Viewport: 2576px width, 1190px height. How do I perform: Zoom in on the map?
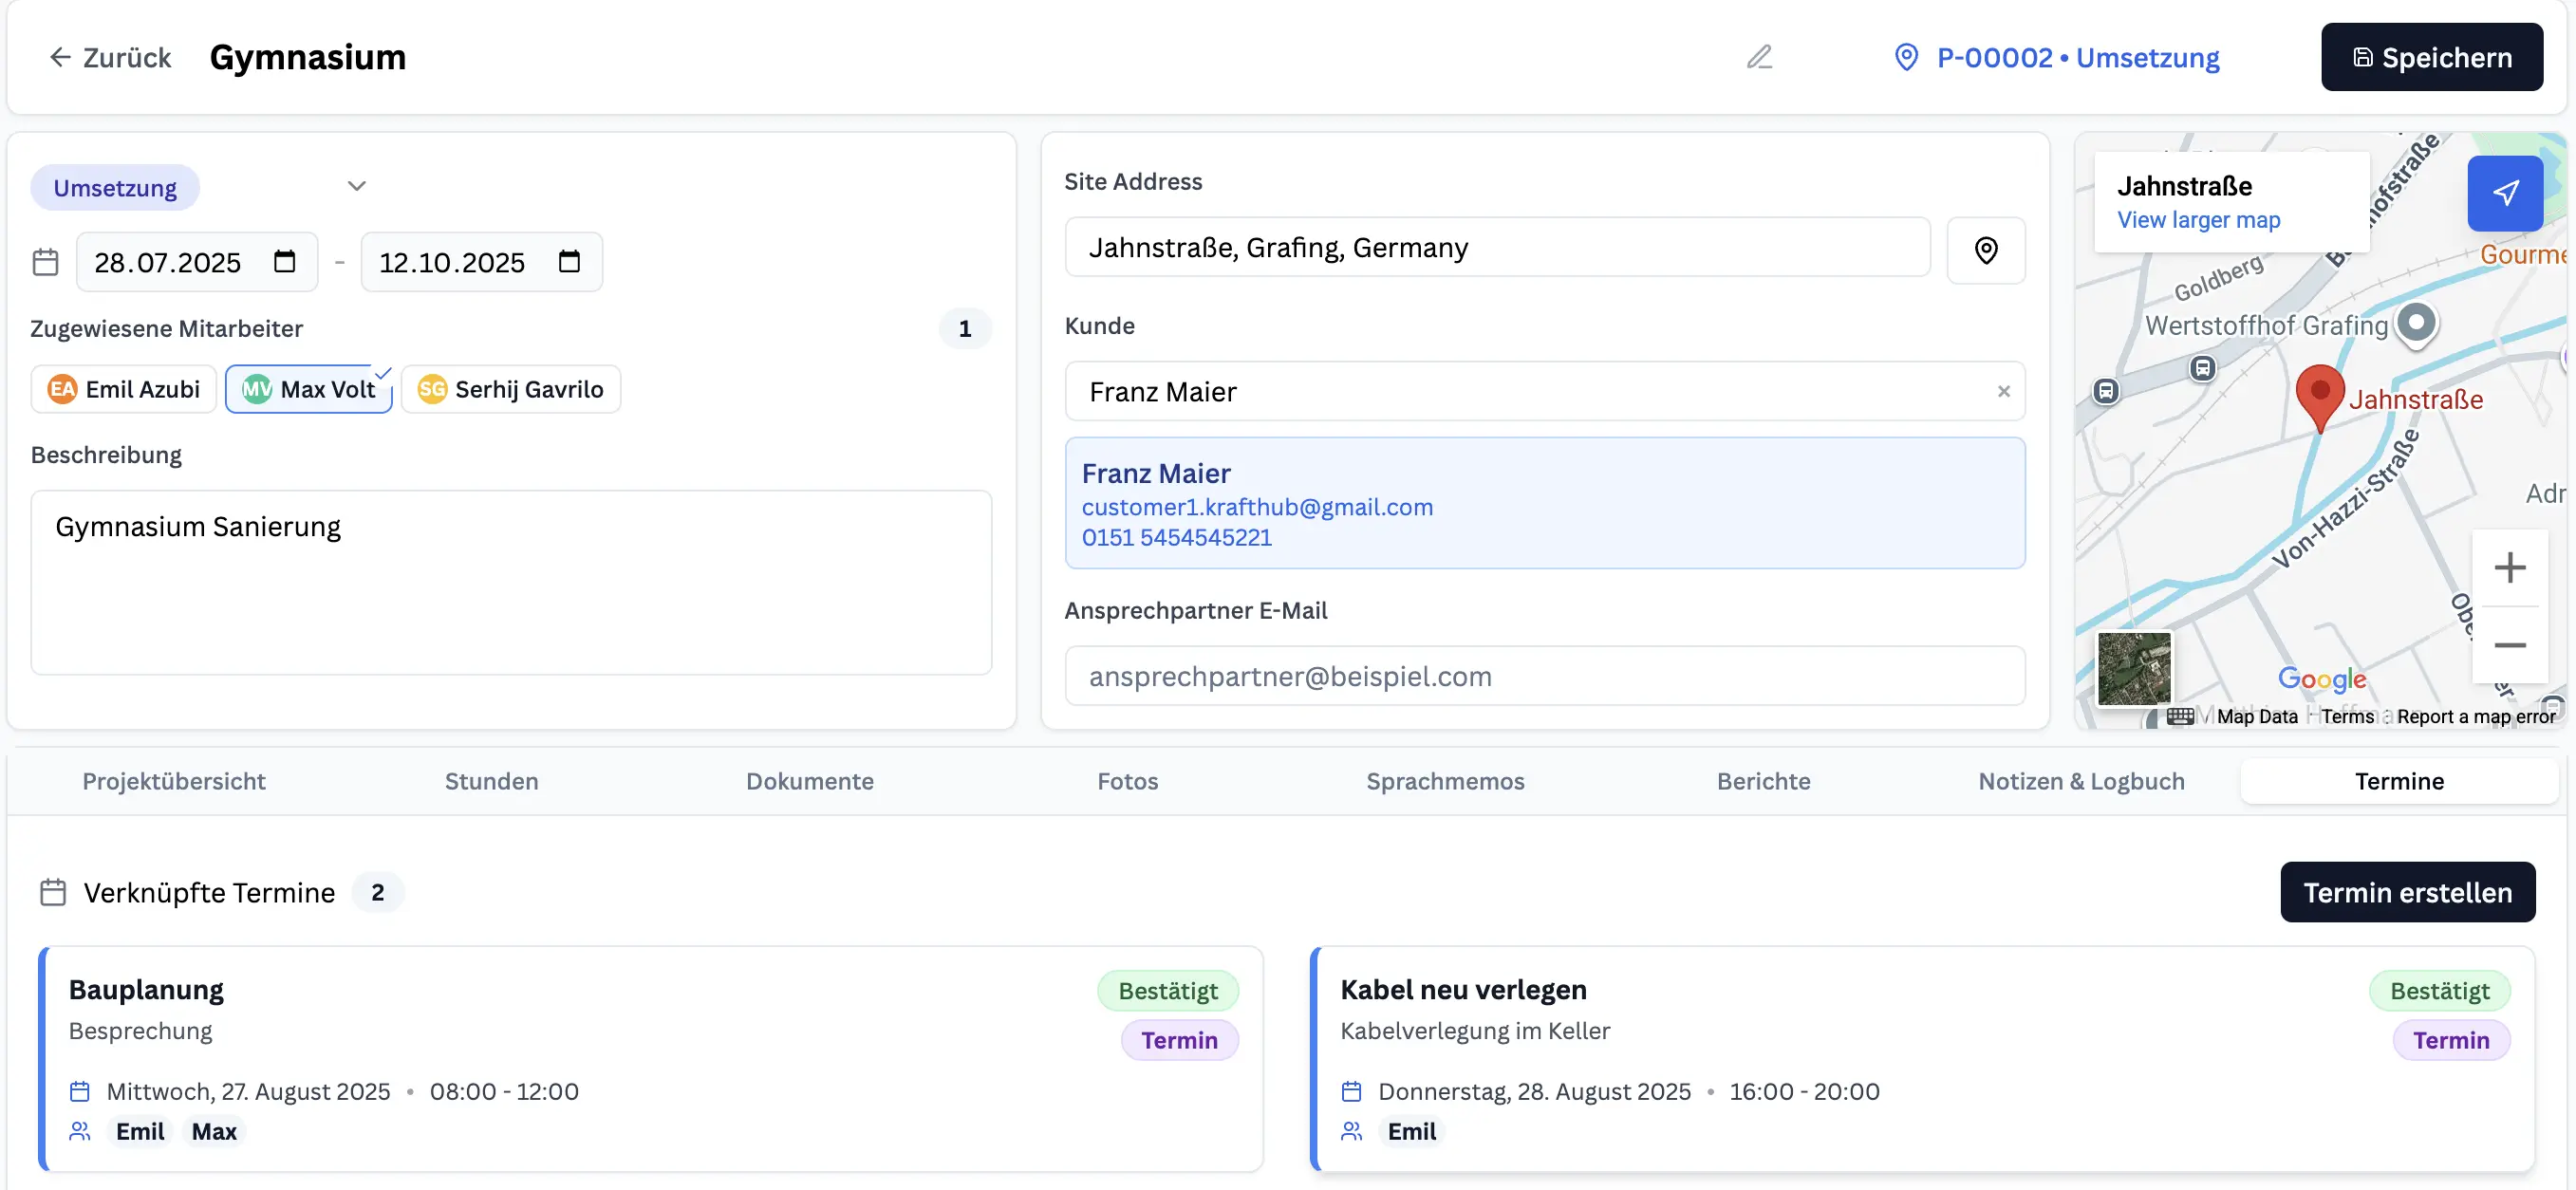[2509, 568]
